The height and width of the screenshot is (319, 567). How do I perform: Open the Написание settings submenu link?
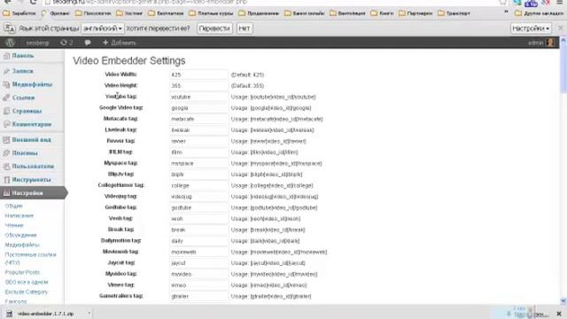(19, 215)
